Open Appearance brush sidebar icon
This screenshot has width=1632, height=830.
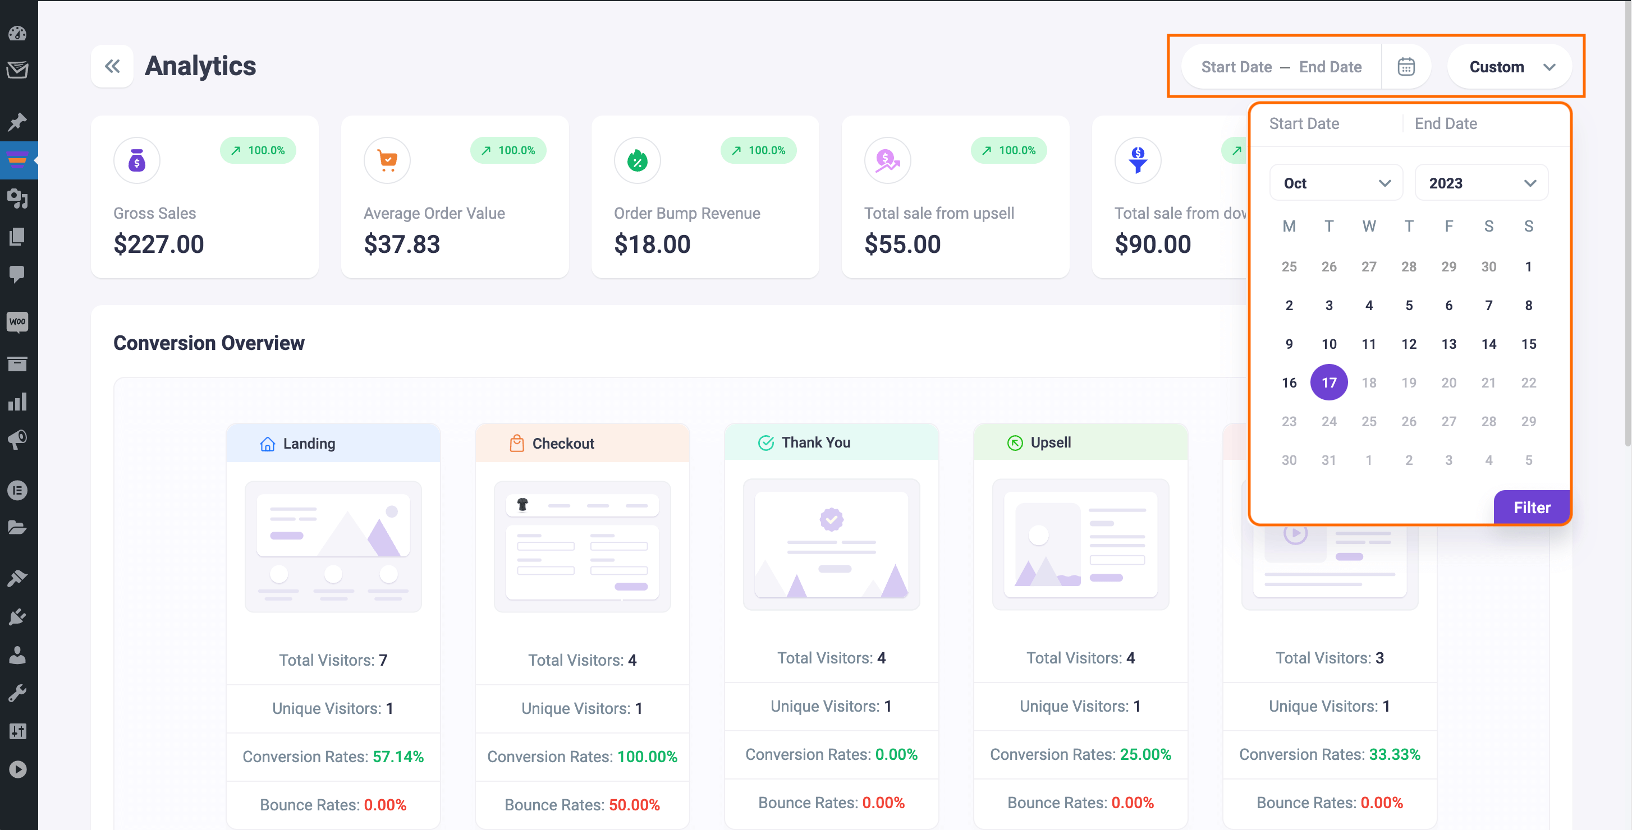pyautogui.click(x=18, y=578)
